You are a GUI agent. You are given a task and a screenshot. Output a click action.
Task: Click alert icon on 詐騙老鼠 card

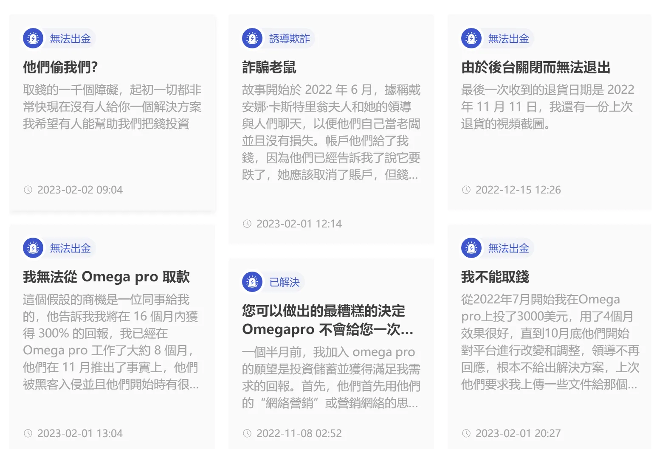(x=252, y=39)
